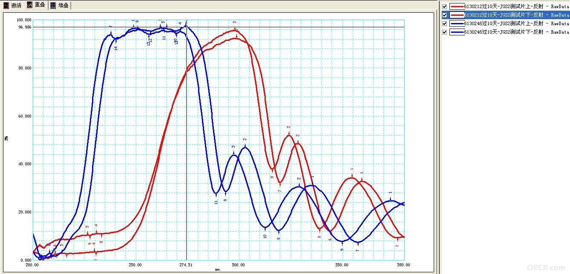Uncheck the 6130246 测试片下-反射 checkbox

click(x=445, y=32)
